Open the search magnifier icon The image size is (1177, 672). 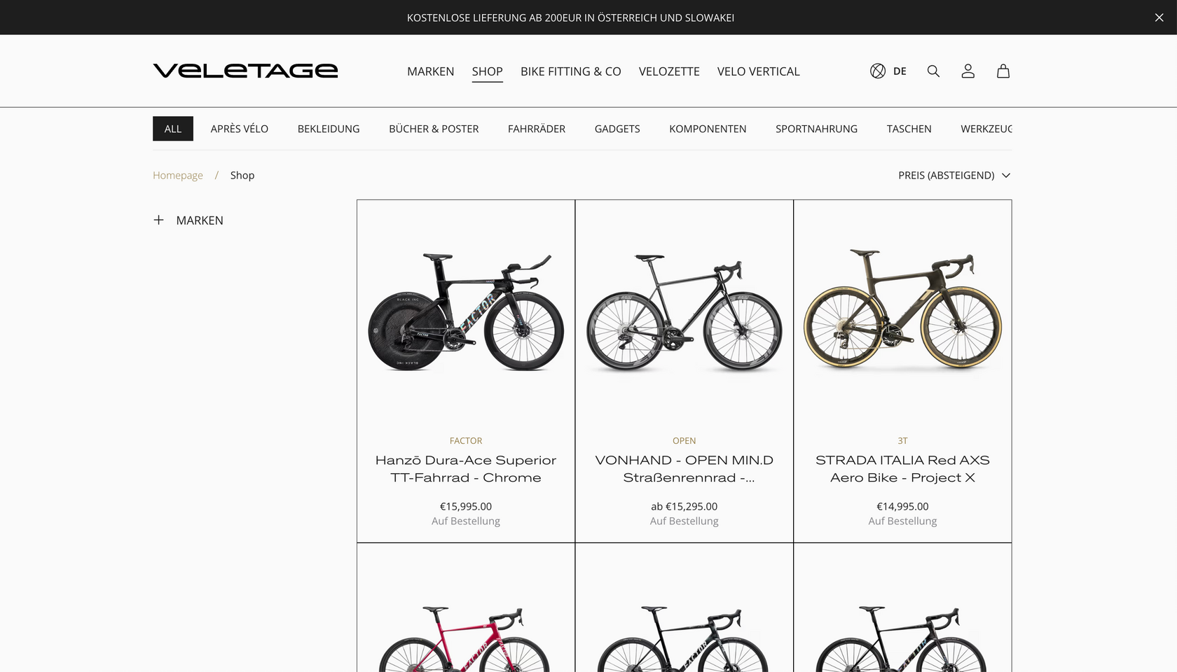pyautogui.click(x=933, y=71)
